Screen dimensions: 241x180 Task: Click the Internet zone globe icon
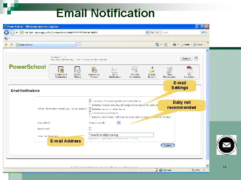click(161, 170)
